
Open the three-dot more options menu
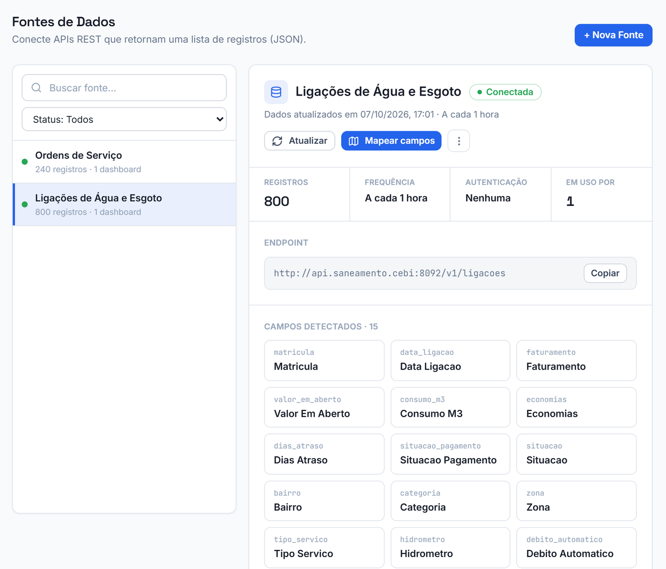point(459,141)
